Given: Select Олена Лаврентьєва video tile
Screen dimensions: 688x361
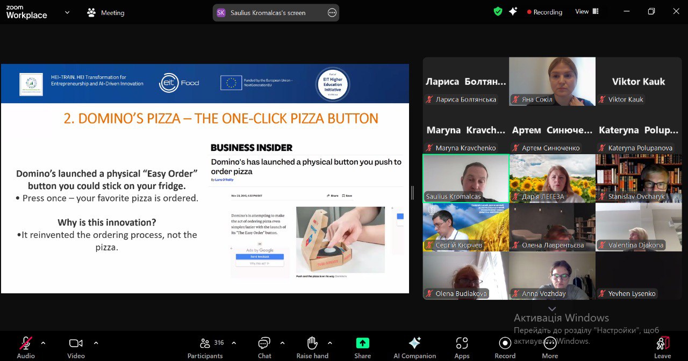Looking at the screenshot, I should 552,227.
